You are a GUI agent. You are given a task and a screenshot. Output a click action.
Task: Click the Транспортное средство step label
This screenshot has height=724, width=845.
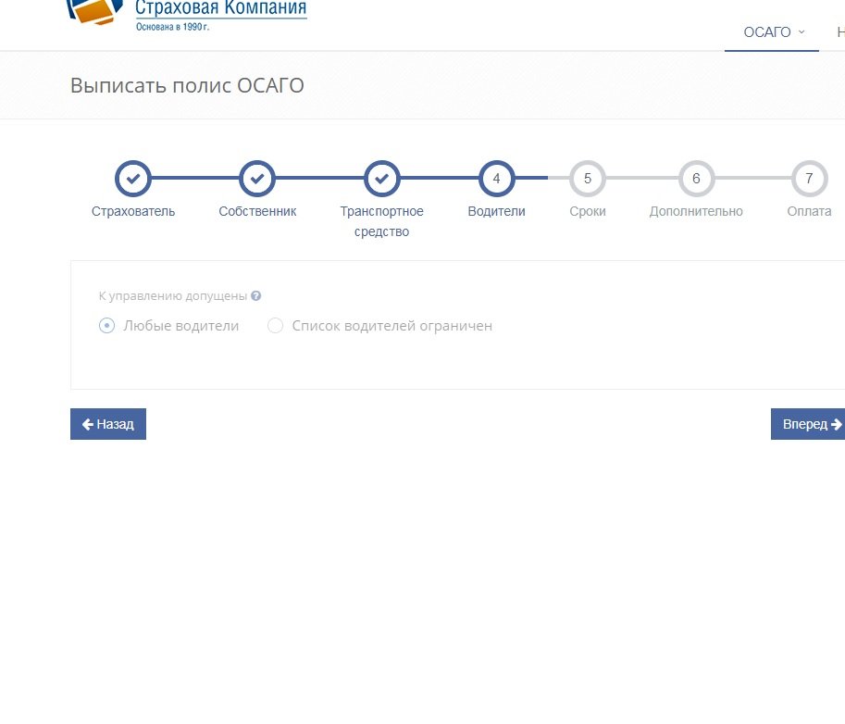click(381, 221)
